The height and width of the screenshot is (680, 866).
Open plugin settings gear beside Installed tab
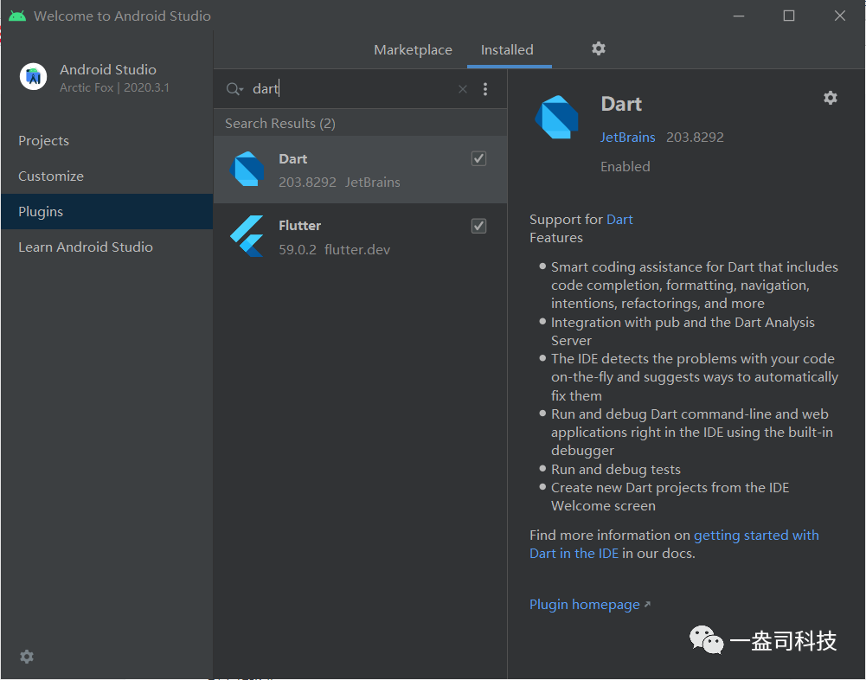click(598, 48)
